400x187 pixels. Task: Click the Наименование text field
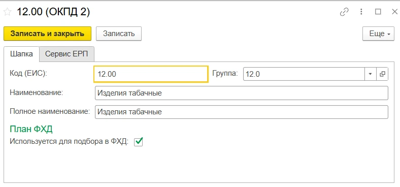(241, 93)
